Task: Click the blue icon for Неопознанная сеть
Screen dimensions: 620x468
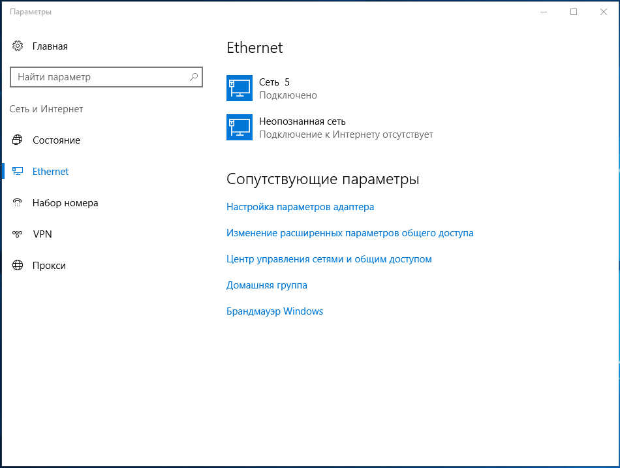Action: pyautogui.click(x=240, y=127)
